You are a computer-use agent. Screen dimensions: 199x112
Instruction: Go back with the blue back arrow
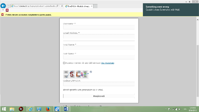click(3, 6)
